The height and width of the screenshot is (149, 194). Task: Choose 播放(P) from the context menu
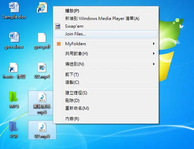[106, 11]
